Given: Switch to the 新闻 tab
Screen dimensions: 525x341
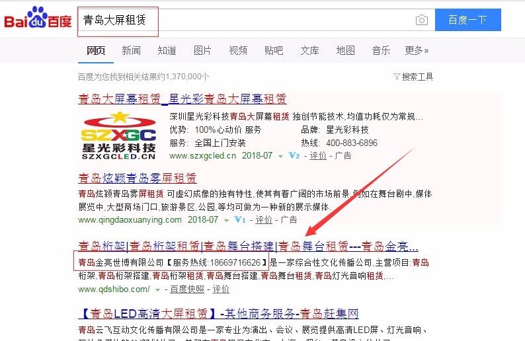Looking at the screenshot, I should click(x=131, y=50).
